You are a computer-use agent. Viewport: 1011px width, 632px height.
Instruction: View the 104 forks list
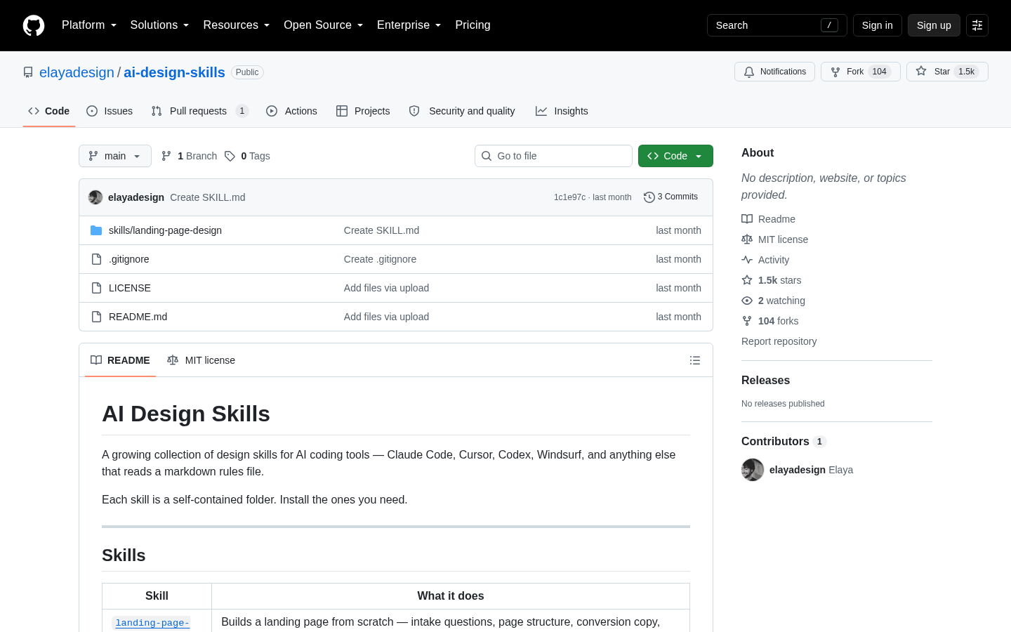pos(769,321)
